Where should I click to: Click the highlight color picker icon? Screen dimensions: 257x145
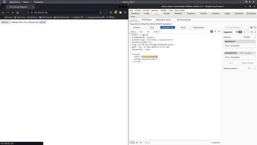click(x=251, y=27)
